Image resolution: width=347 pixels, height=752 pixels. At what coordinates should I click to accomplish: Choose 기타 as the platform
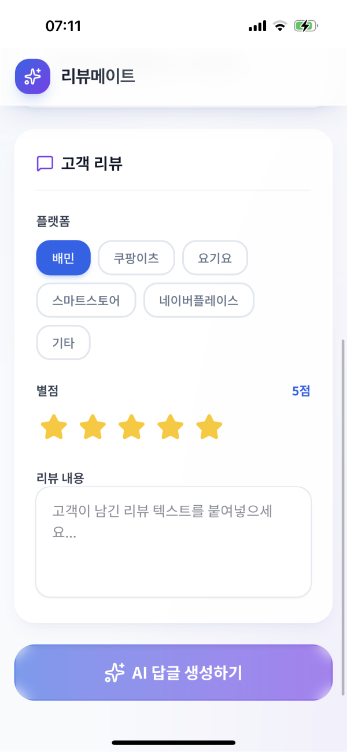[x=63, y=343]
